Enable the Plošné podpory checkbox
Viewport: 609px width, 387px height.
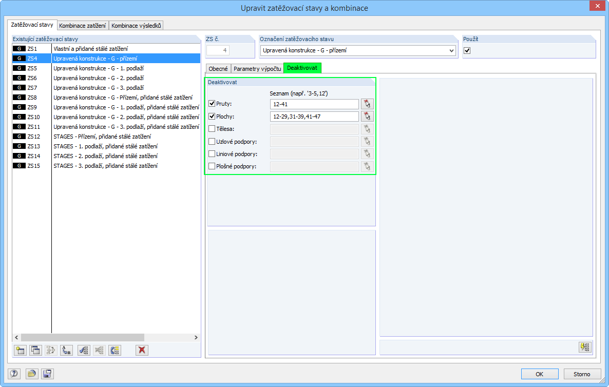[x=212, y=166]
